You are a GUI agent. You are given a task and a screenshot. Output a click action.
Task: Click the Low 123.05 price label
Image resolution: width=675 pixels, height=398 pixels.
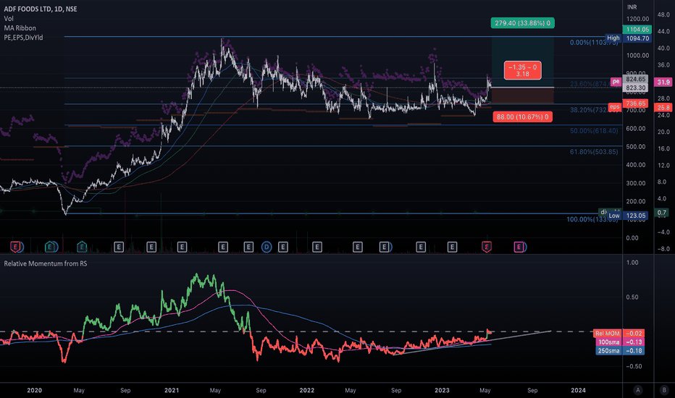(627, 216)
